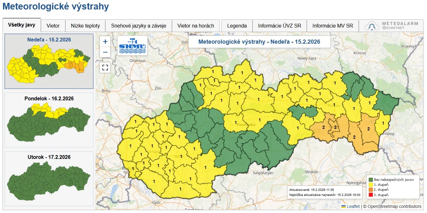Open the Nízke teploty tab
427x213 pixels.
click(85, 26)
